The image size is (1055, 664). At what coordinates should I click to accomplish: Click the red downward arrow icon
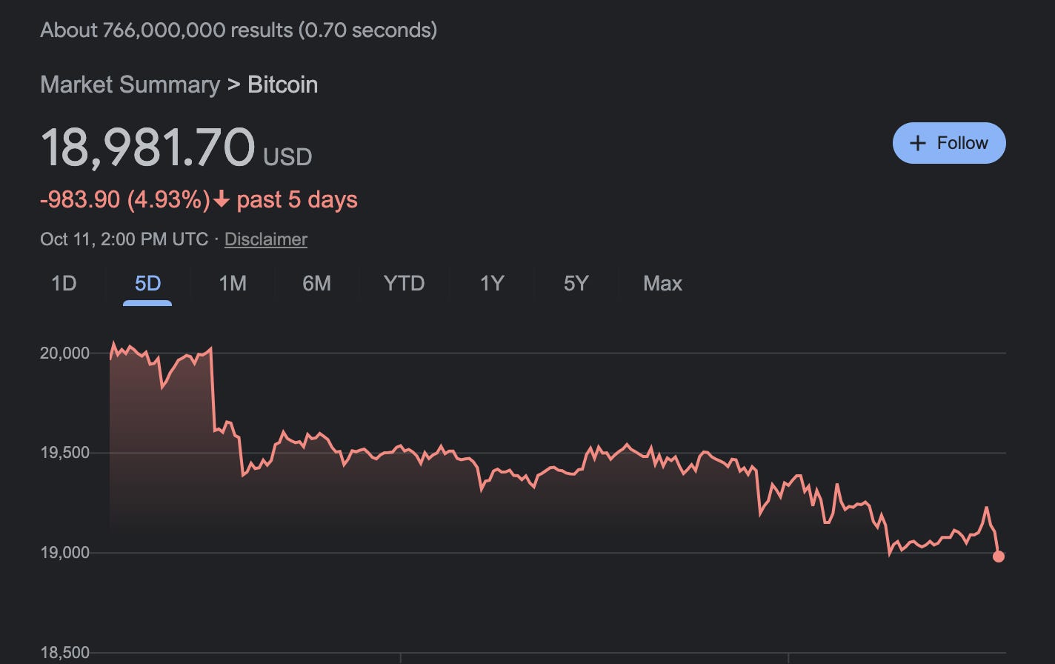(221, 199)
